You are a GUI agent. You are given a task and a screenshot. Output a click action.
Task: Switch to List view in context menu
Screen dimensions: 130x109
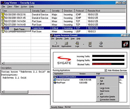point(101,94)
